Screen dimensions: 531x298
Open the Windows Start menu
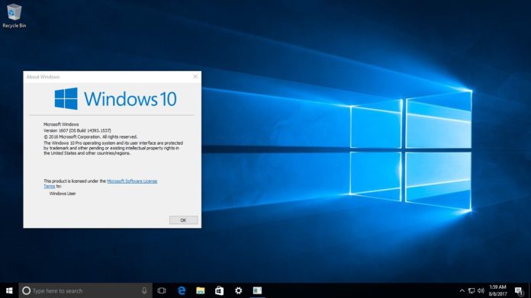pyautogui.click(x=9, y=290)
